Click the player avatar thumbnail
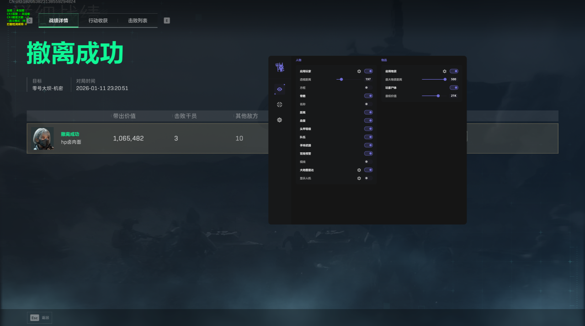The width and height of the screenshot is (585, 326). [43, 138]
